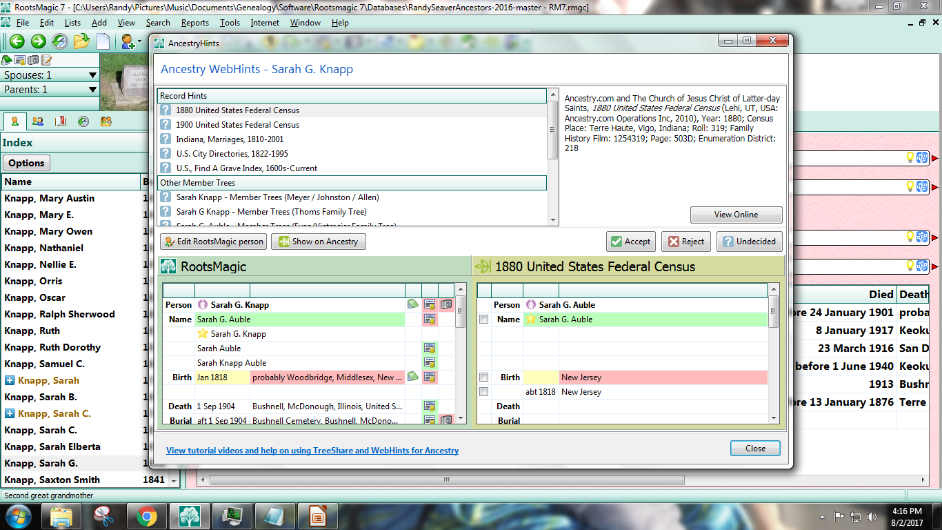
Task: Open the Lists menu
Action: tap(72, 23)
